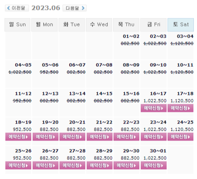197x179 pixels.
Task: Request reservation for 21~22
Action: pos(100,137)
